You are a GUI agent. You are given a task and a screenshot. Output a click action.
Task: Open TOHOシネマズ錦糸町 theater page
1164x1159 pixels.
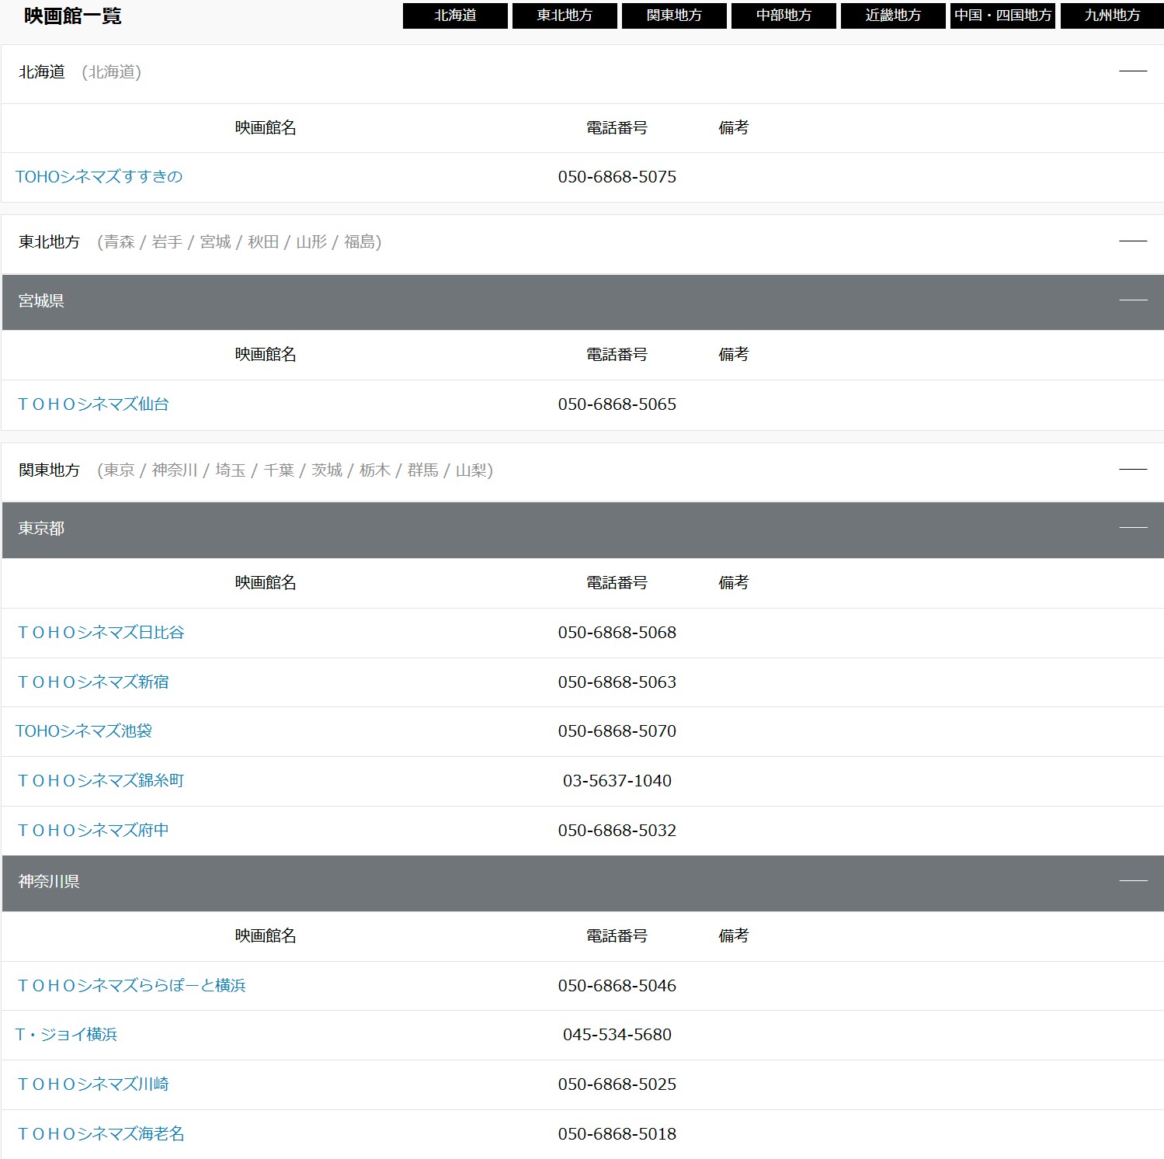pyautogui.click(x=101, y=781)
